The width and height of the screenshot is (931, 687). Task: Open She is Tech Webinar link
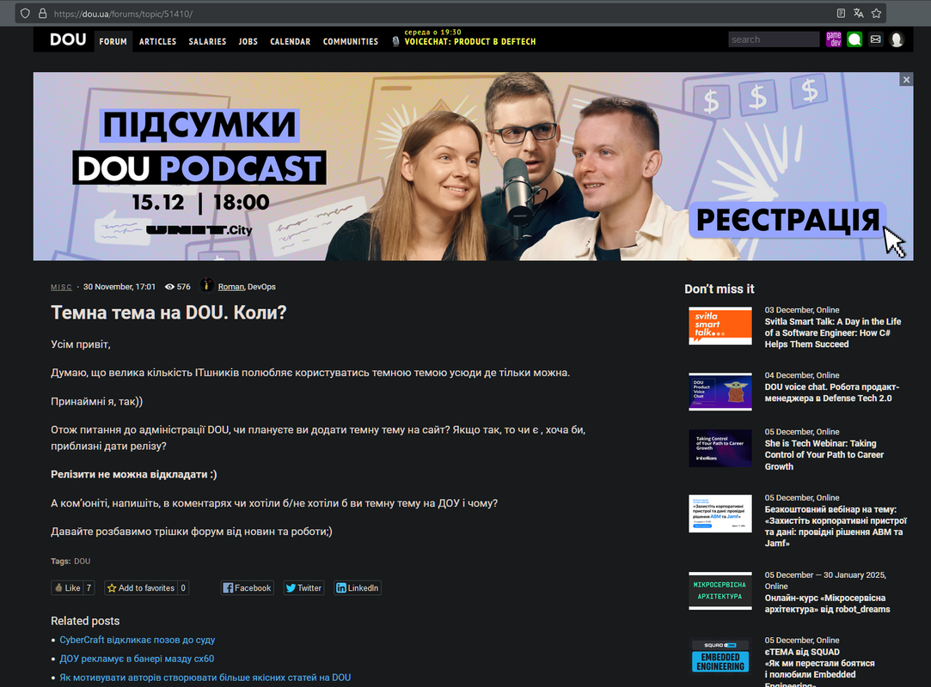(x=824, y=455)
